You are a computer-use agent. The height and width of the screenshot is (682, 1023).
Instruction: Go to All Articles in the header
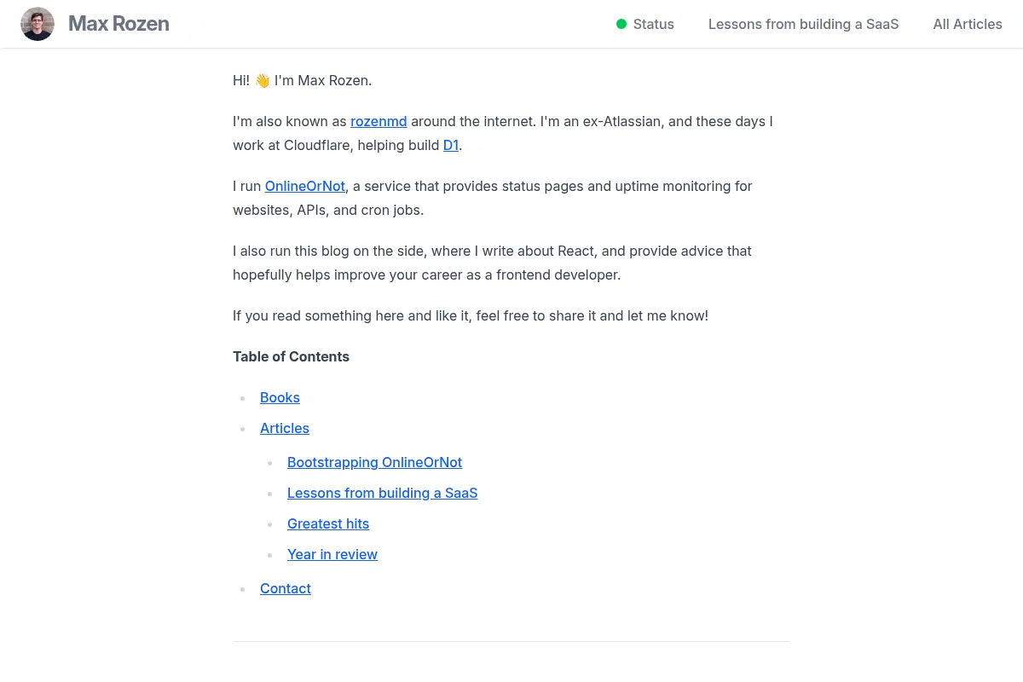(968, 24)
